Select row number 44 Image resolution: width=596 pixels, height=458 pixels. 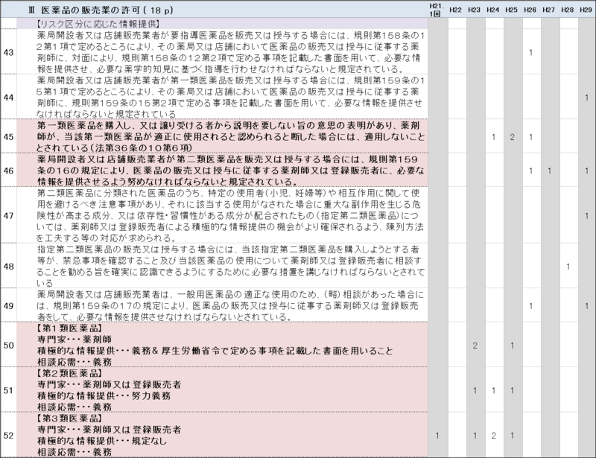click(x=8, y=98)
